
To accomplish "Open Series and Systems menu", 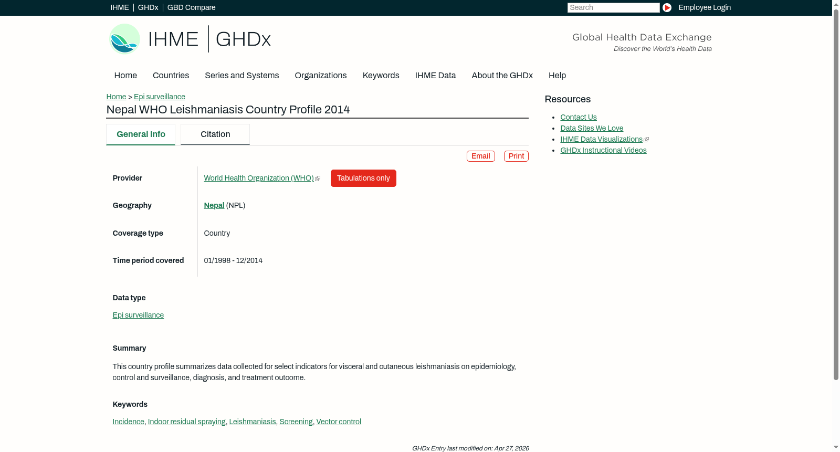I will 242,76.
